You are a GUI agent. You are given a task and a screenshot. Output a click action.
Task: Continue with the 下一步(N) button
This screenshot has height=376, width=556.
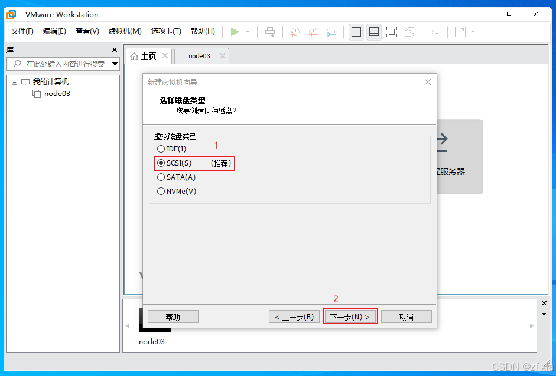[350, 317]
